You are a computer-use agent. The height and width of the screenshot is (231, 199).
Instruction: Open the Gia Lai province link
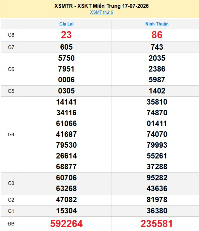[x=66, y=24]
